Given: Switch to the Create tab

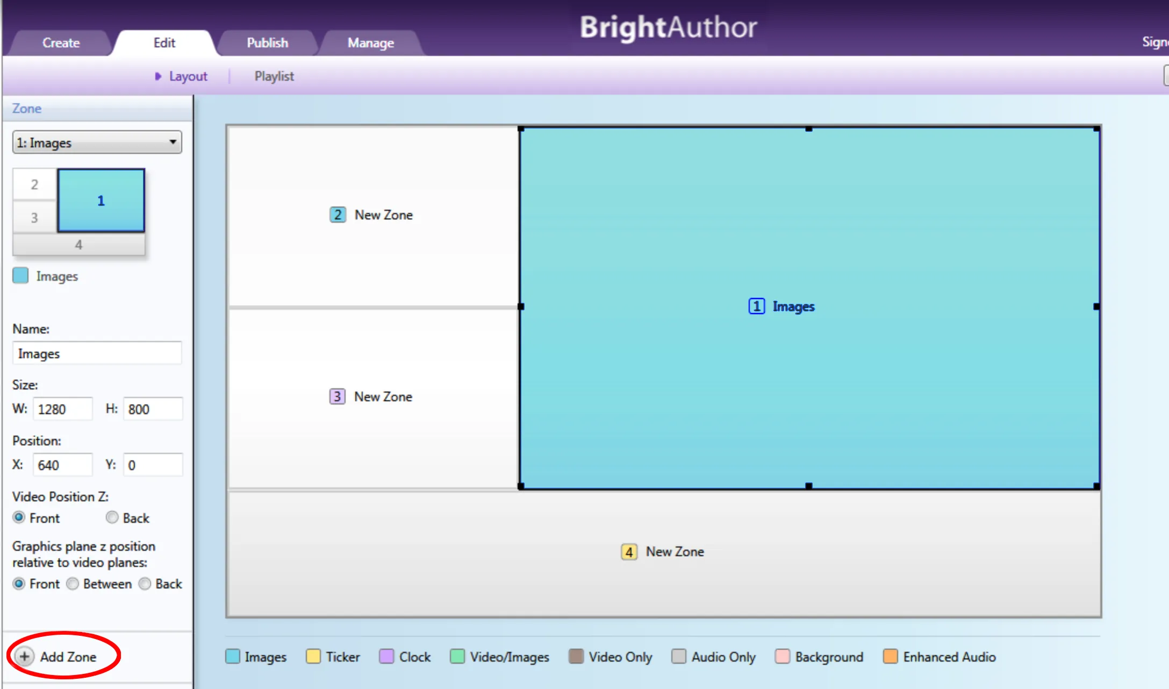Looking at the screenshot, I should click(61, 42).
